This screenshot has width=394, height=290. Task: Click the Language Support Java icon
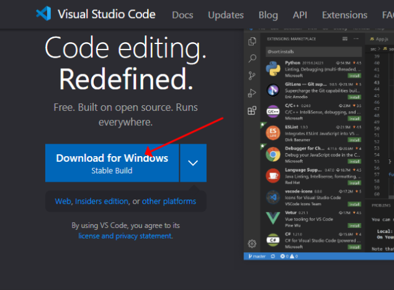(273, 176)
